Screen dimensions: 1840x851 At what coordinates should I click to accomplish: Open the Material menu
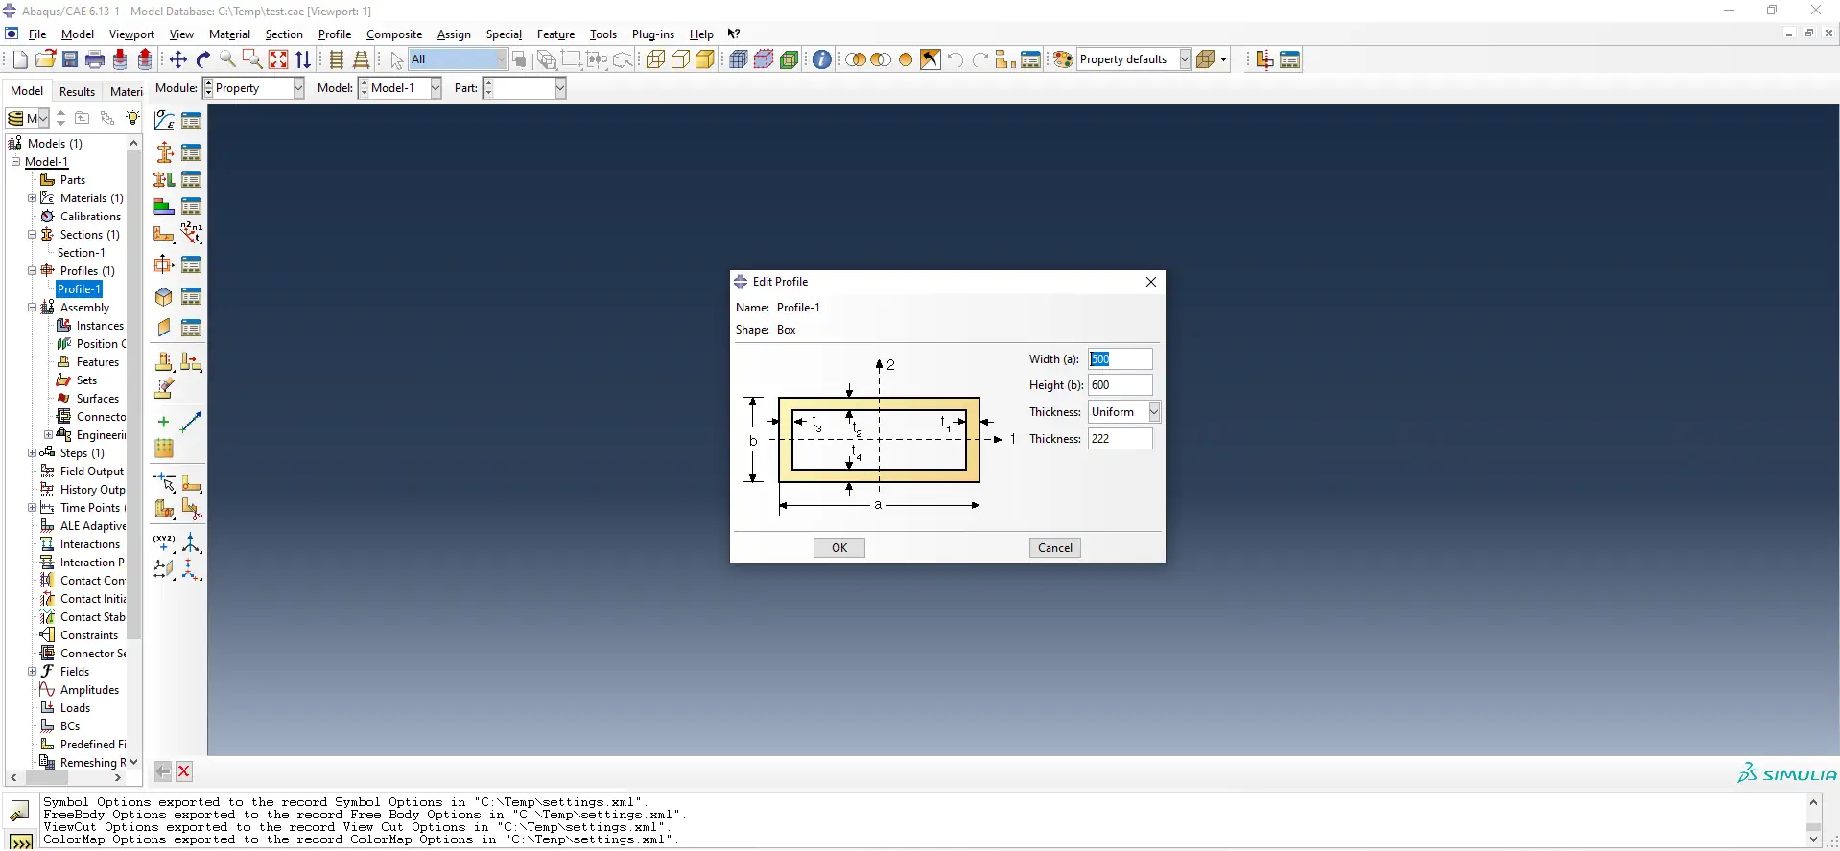pyautogui.click(x=229, y=34)
